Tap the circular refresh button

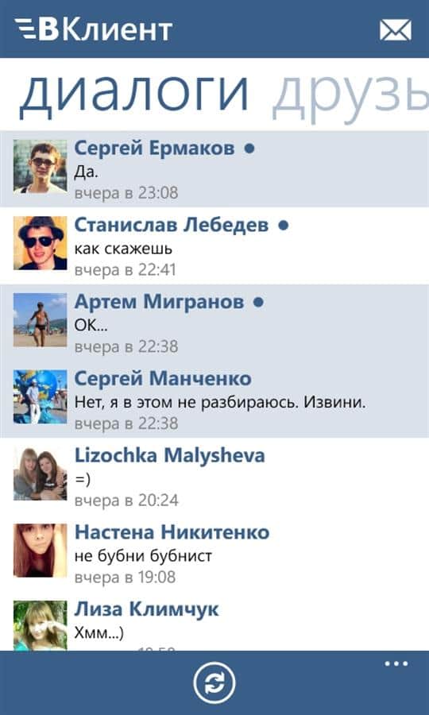214,683
